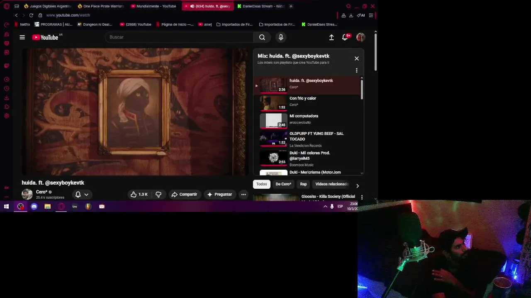The width and height of the screenshot is (531, 298).
Task: Reload the page
Action: (31, 15)
